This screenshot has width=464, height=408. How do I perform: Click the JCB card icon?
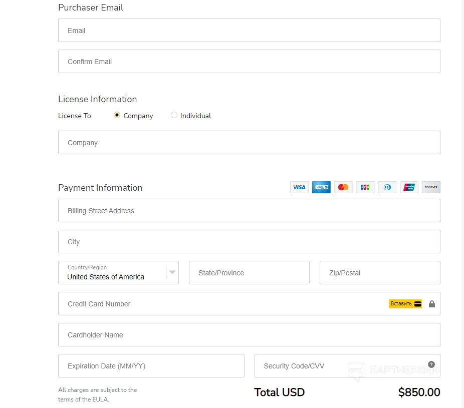pyautogui.click(x=365, y=187)
